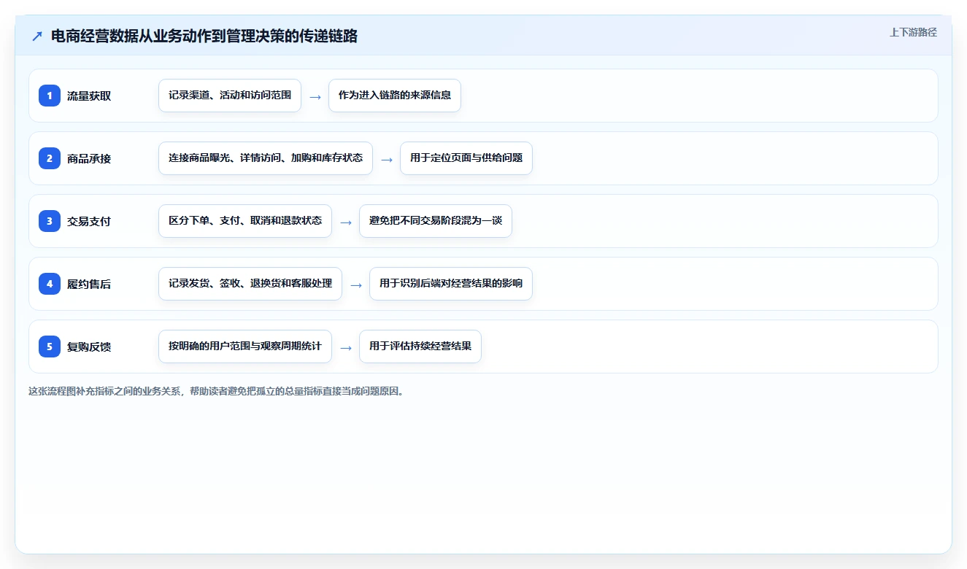
Task: Select the 流量获取 stage label
Action: (89, 96)
